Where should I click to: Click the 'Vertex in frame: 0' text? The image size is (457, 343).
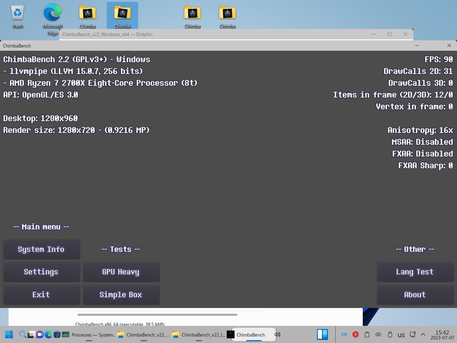[x=415, y=106]
